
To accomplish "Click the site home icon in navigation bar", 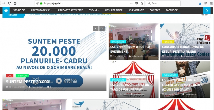I will tap(6, 10).
